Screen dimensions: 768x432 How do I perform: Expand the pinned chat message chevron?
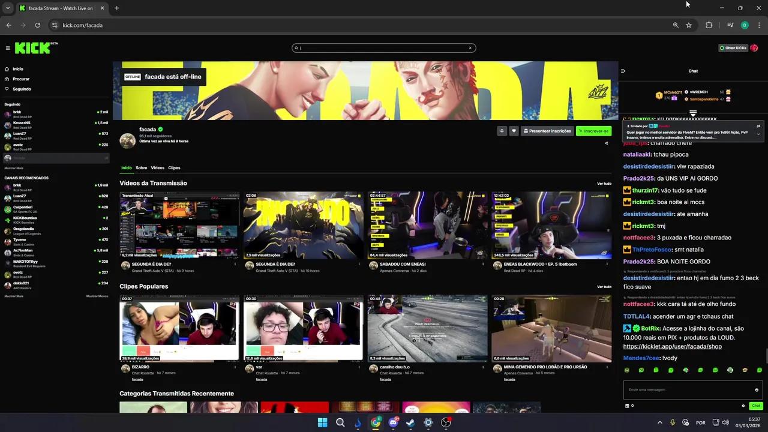pyautogui.click(x=758, y=134)
